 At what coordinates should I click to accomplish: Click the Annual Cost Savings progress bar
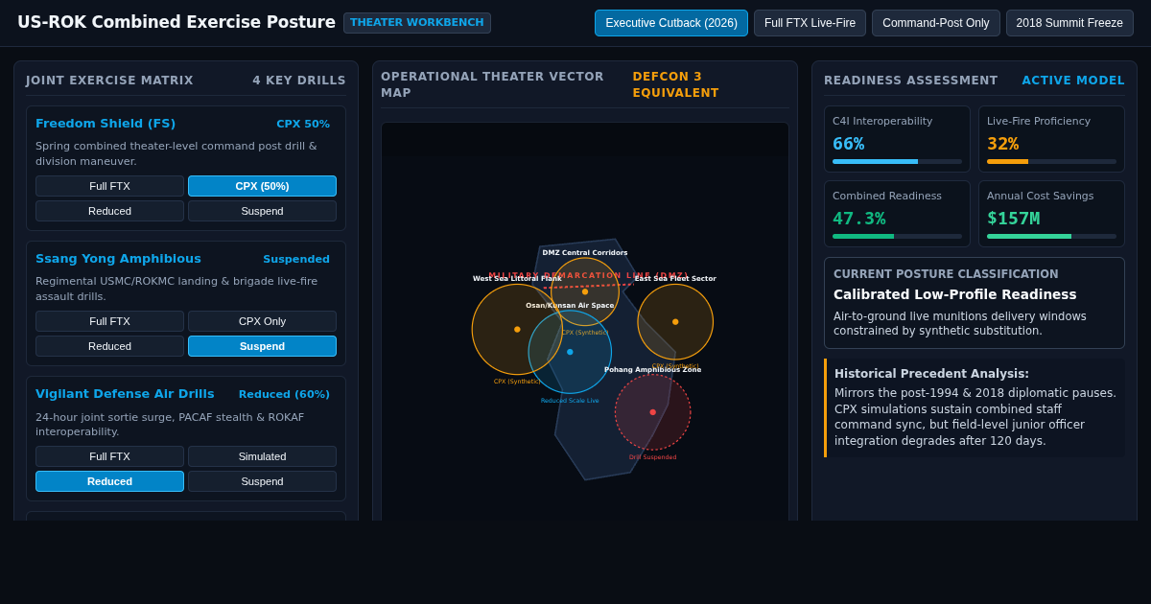1051,237
